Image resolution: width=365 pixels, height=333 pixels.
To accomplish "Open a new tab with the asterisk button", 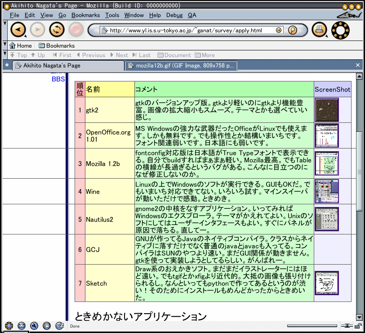I will (x=7, y=65).
